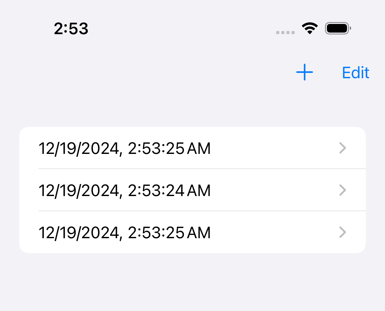This screenshot has width=385, height=311.
Task: Tap the status bar to scroll to top
Action: (192, 28)
